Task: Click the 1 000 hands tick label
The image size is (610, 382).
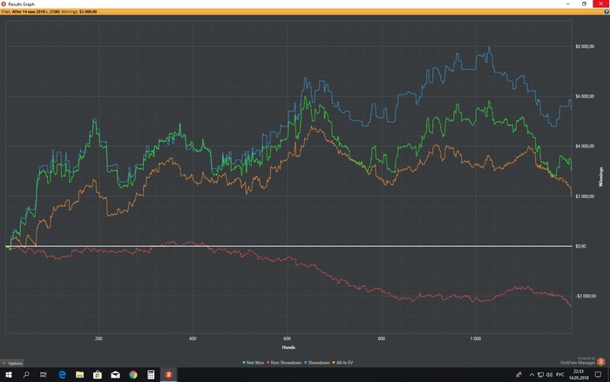Action: click(476, 338)
